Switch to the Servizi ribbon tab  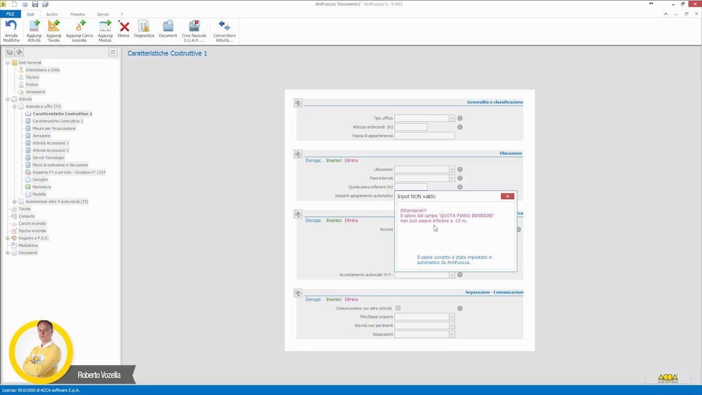[x=103, y=14]
